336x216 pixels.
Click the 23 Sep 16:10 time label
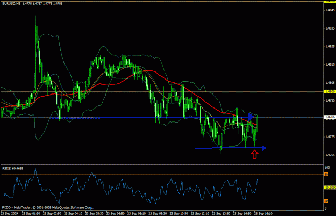263,214
